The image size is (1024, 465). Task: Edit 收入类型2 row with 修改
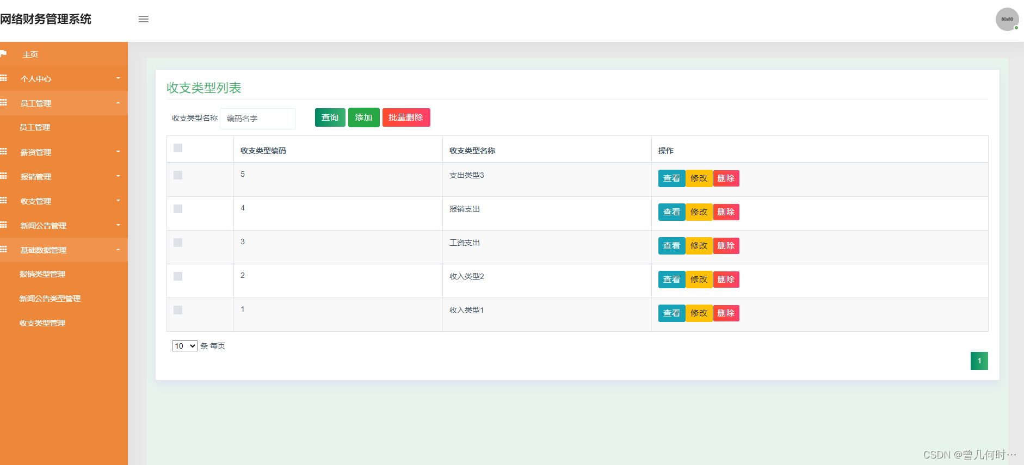[x=699, y=280]
